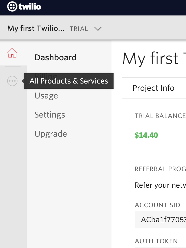This screenshot has width=186, height=248.
Task: Click the TRIAL account badge
Action: coord(79,29)
